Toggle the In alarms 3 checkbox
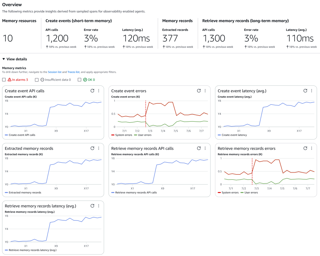 4,80
